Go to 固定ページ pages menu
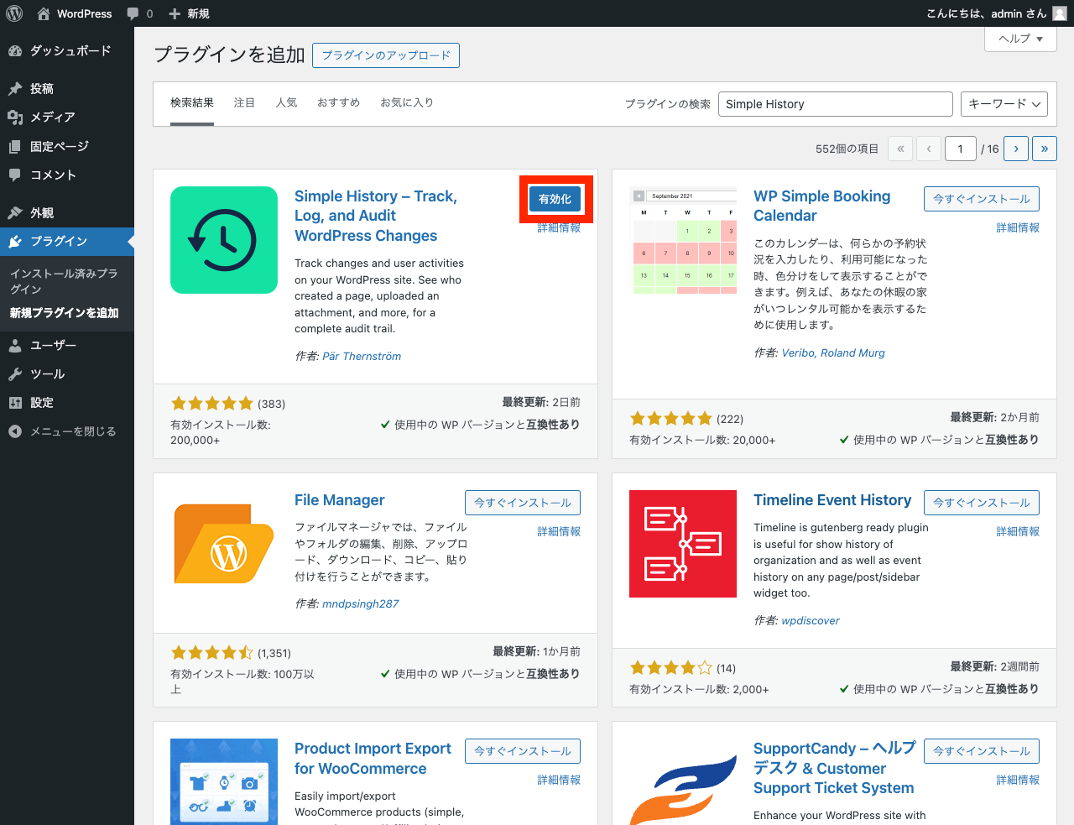This screenshot has width=1074, height=825. (67, 146)
